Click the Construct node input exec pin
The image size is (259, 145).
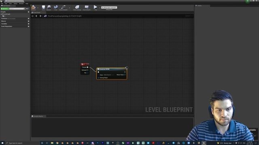[98, 72]
